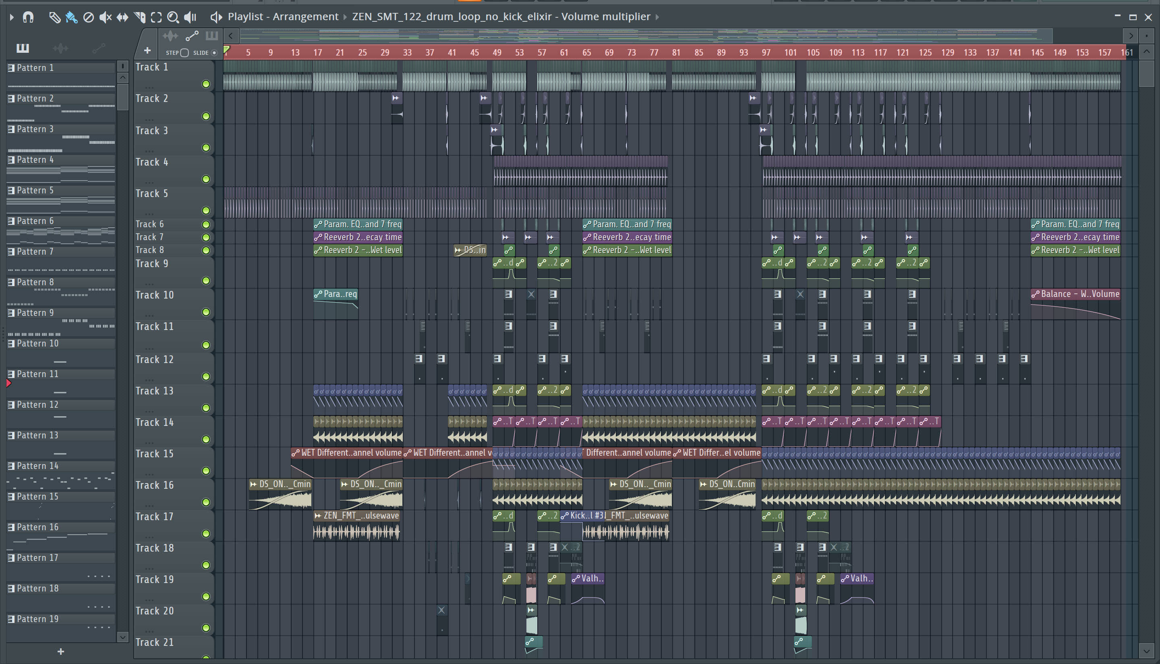Mute Track 10 with its green light
The height and width of the screenshot is (664, 1160).
(206, 312)
